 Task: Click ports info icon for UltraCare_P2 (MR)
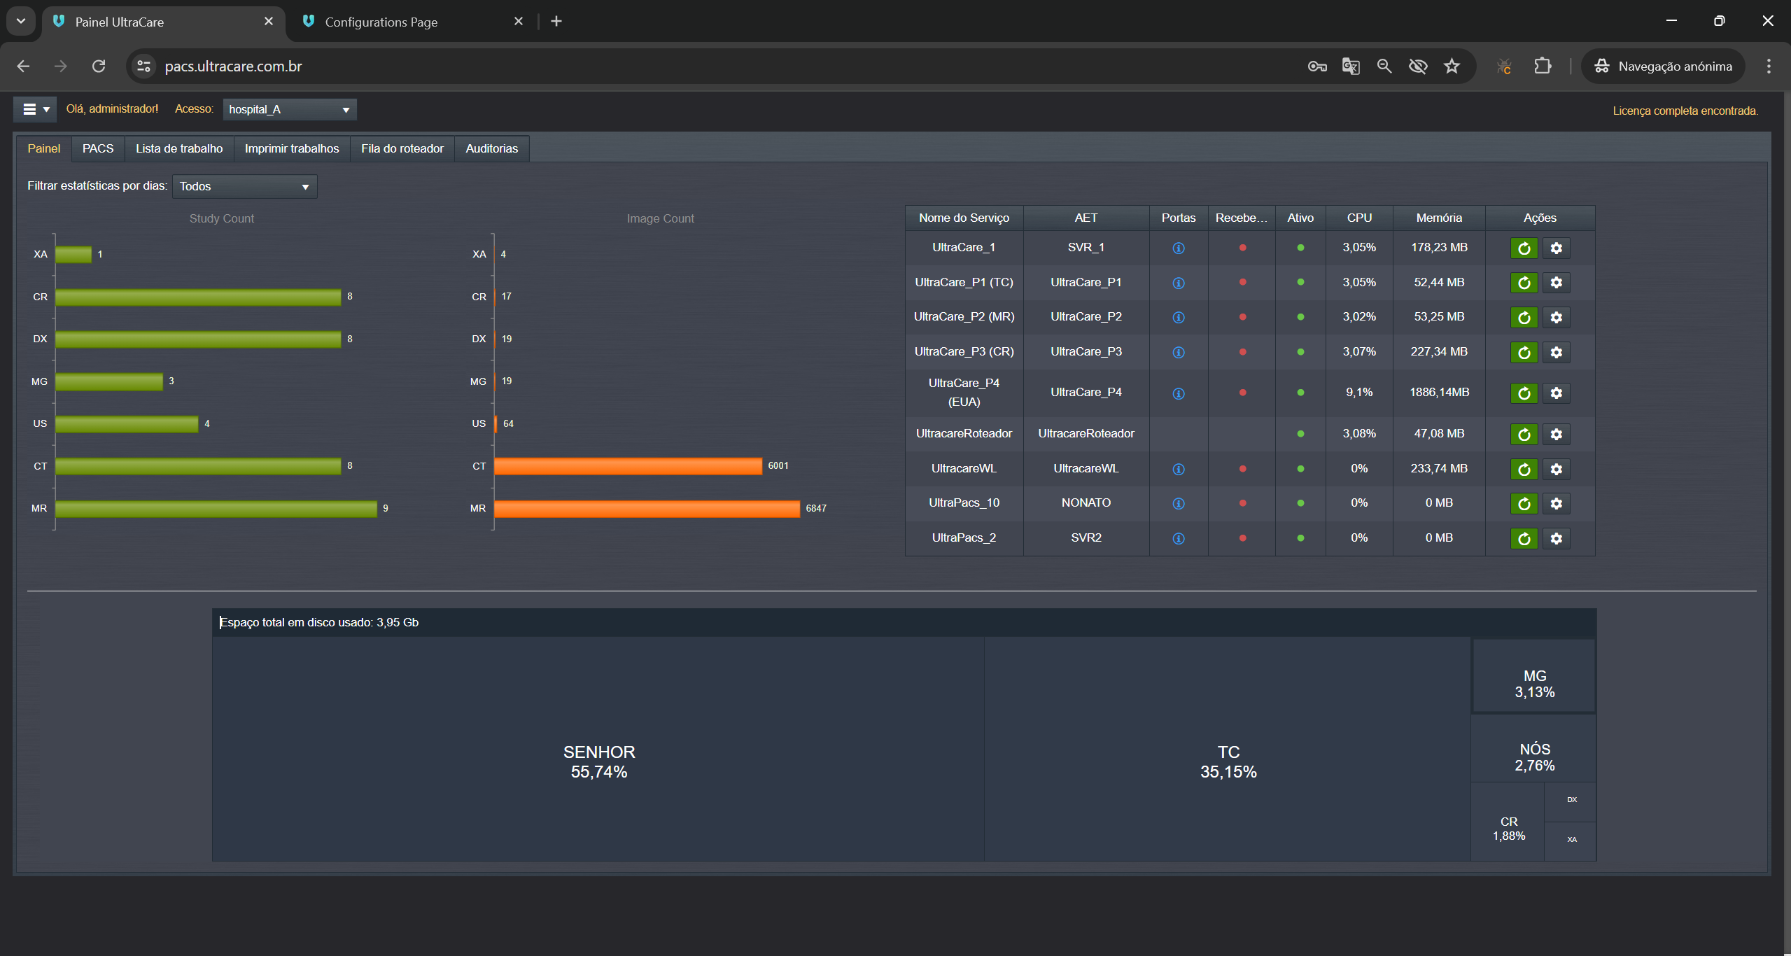click(1178, 317)
